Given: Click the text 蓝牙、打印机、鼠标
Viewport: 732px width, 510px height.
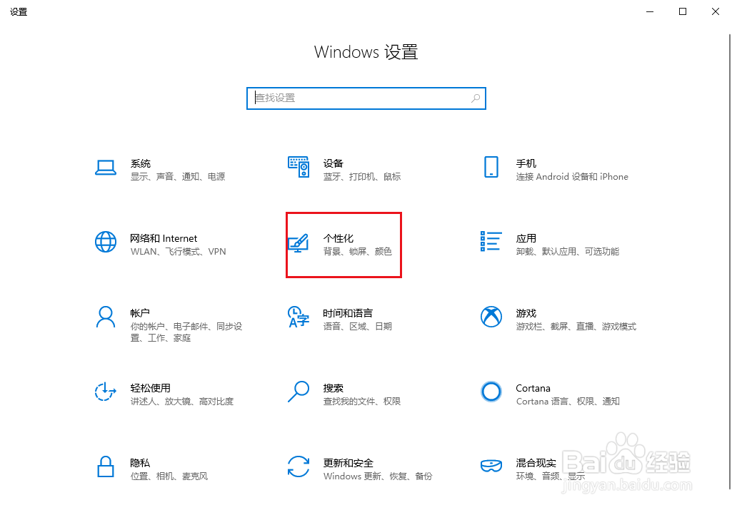Looking at the screenshot, I should coord(362,177).
